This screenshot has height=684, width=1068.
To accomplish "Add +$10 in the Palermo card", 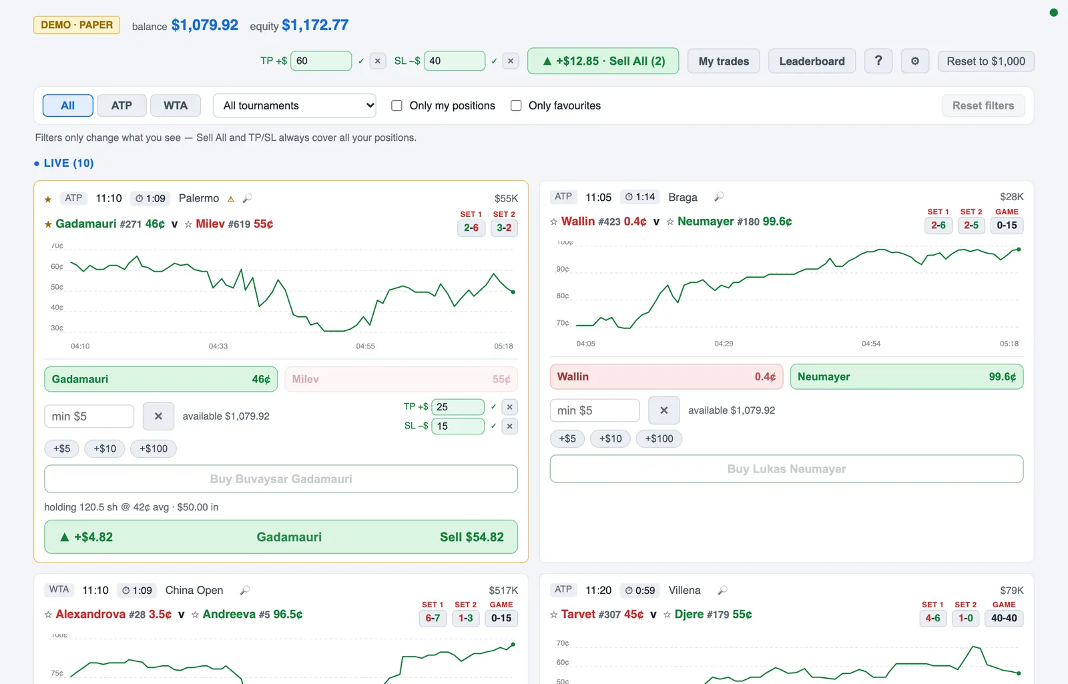I will [105, 448].
